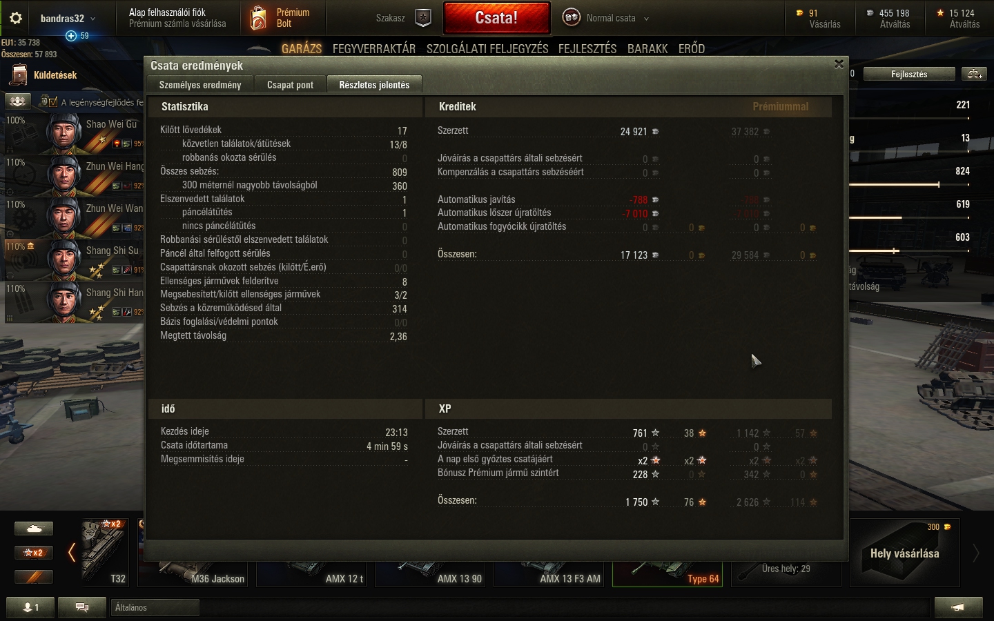Viewport: 994px width, 621px height.
Task: Open the Csapat pont tab
Action: [x=290, y=85]
